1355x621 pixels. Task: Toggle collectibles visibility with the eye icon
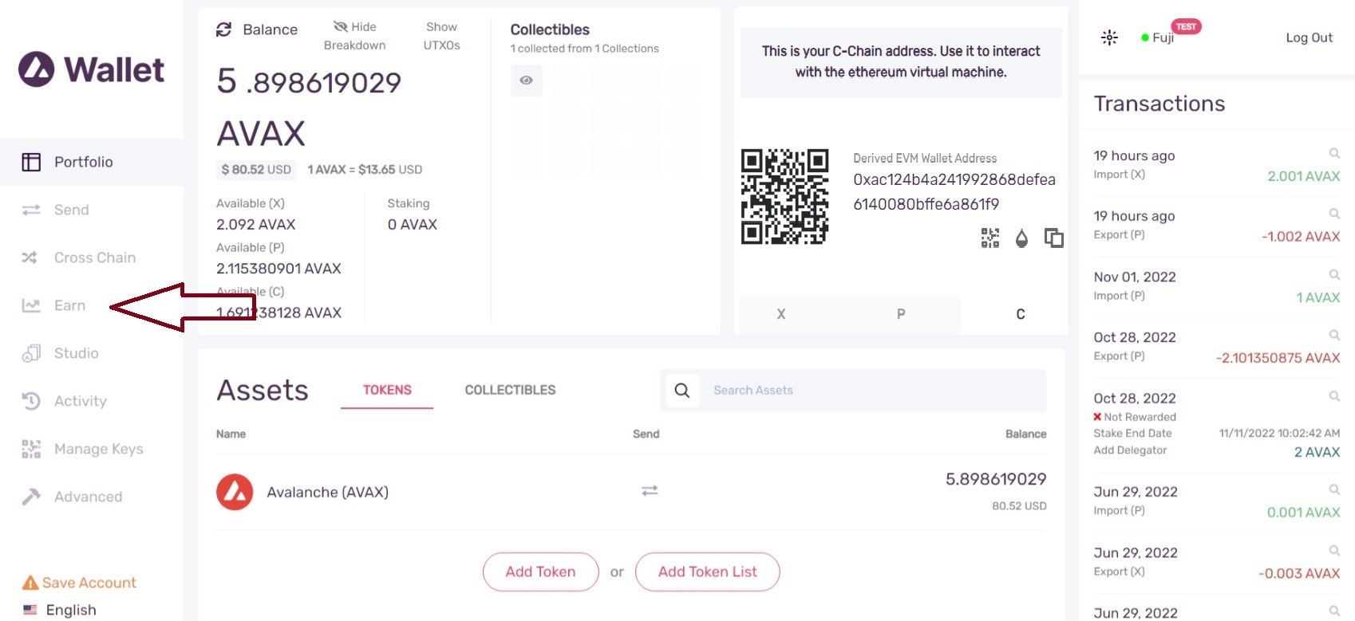(526, 81)
